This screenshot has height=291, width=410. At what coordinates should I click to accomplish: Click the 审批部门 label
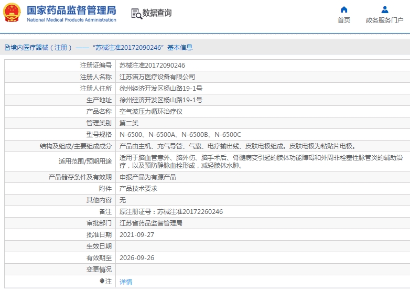tap(99, 223)
